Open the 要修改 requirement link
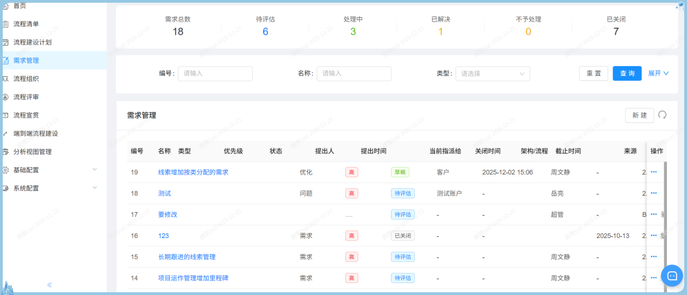Screen dimensions: 687x295 pyautogui.click(x=168, y=215)
